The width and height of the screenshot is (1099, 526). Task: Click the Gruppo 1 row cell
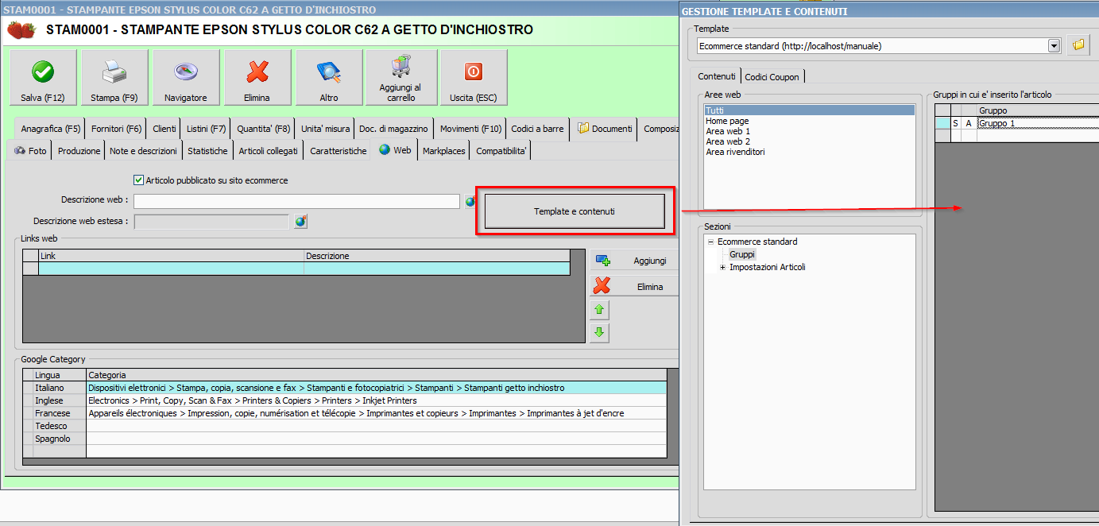[1038, 123]
